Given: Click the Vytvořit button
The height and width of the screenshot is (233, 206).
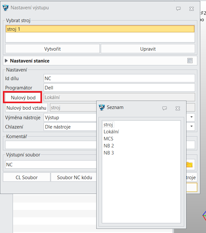Looking at the screenshot, I should coord(52,49).
